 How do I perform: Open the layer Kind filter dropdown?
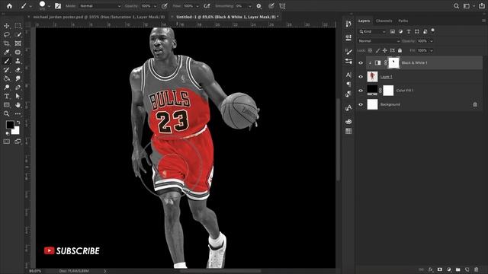tap(372, 31)
